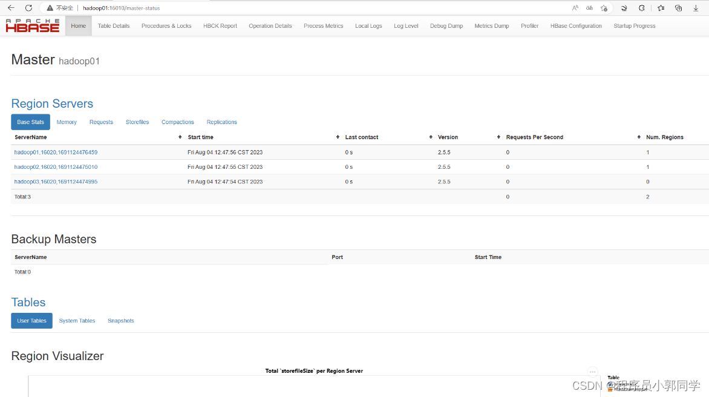The image size is (709, 397).
Task: Open Log Level page
Action: coord(406,26)
